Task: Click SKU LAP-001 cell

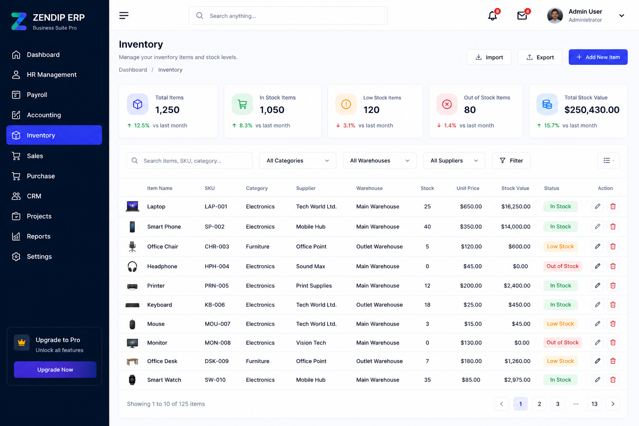Action: pyautogui.click(x=216, y=206)
